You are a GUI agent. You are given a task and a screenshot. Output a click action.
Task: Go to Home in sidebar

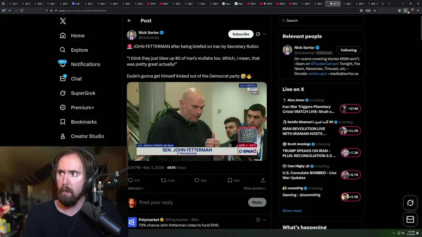tap(72, 36)
